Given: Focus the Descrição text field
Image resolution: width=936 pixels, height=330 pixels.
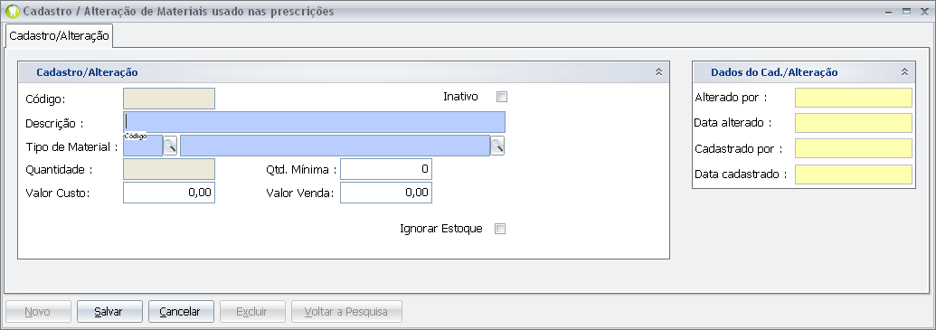Looking at the screenshot, I should 314,122.
